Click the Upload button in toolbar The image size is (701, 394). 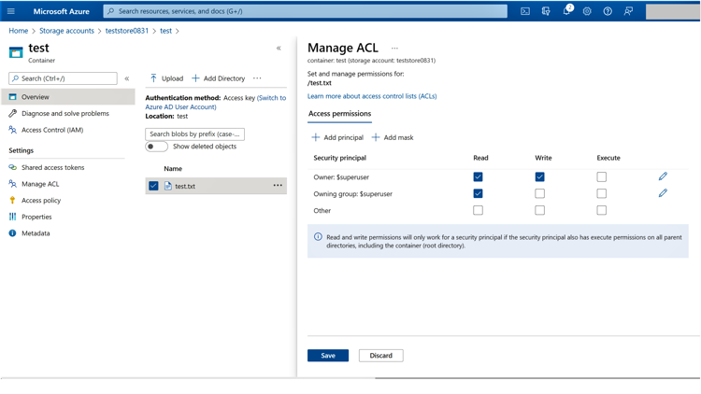click(x=166, y=78)
